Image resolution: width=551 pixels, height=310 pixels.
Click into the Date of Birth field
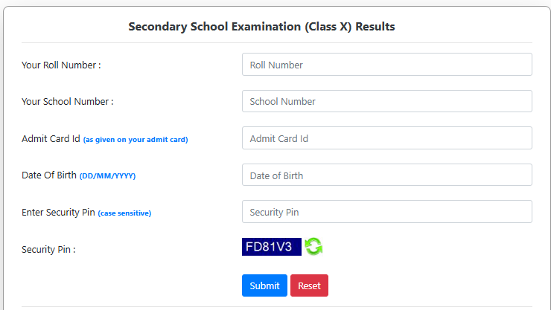pos(386,175)
